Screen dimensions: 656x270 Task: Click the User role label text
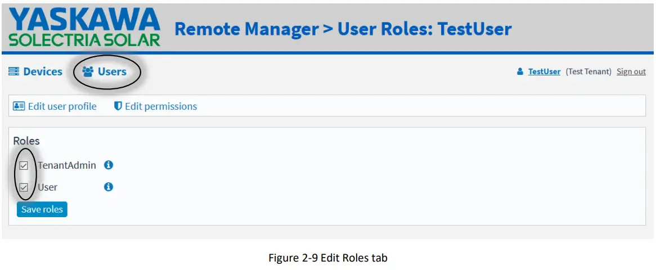coord(48,187)
